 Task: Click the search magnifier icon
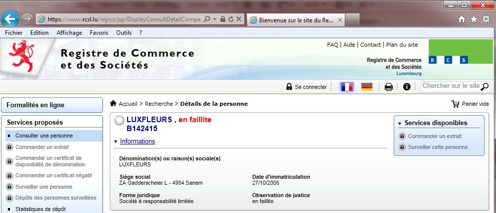tap(485, 86)
